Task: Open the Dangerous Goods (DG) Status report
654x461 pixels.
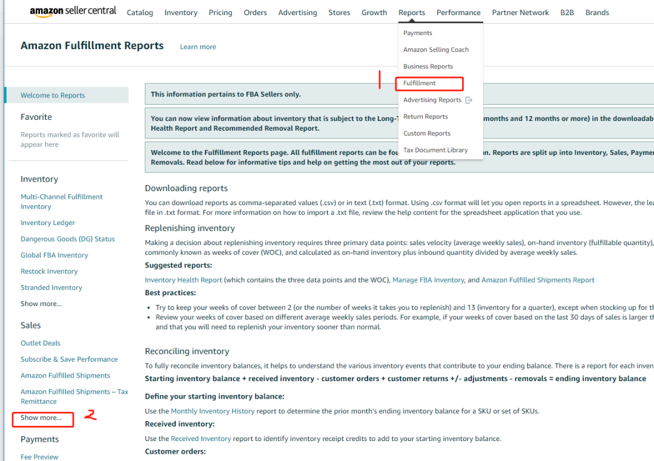Action: point(68,239)
